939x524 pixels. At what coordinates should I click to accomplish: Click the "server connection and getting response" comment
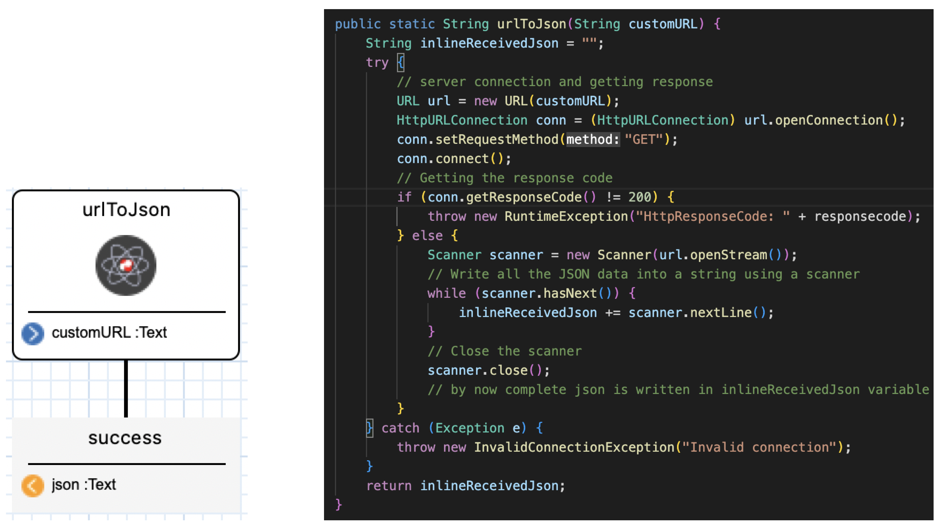click(x=555, y=82)
